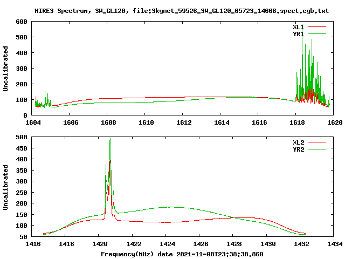Click the 1608 tick label on top plot
This screenshot has width=345, height=259.
coord(108,122)
